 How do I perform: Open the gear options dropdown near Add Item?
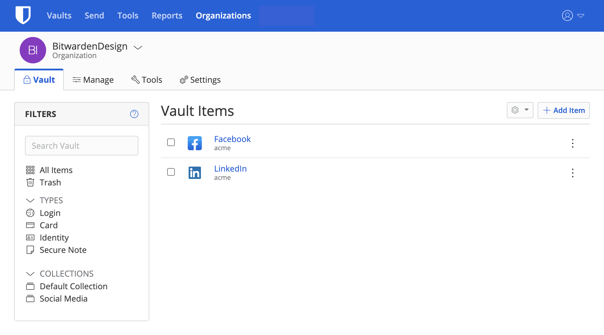[x=520, y=110]
